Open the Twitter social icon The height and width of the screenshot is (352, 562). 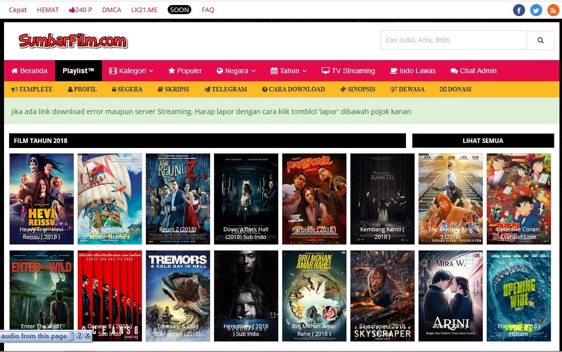536,10
